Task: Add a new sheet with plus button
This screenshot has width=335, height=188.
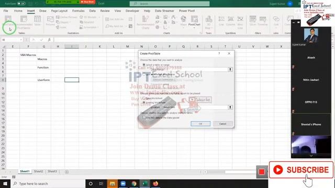Action: tap(66, 172)
